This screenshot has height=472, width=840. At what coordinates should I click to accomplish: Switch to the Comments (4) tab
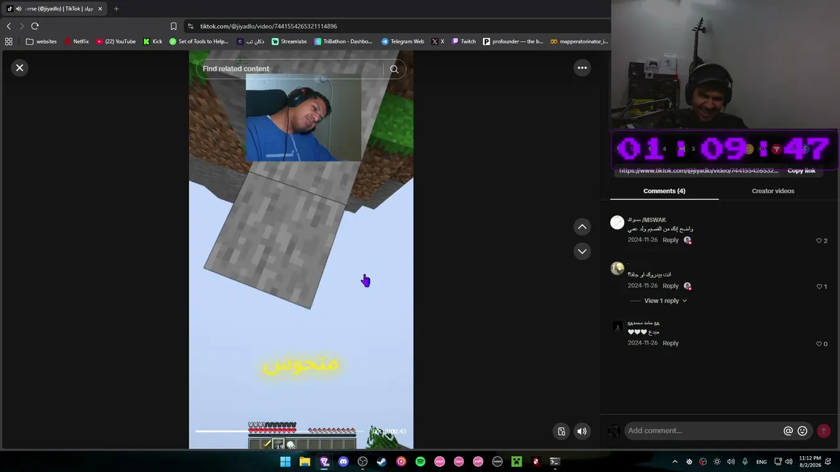(664, 191)
